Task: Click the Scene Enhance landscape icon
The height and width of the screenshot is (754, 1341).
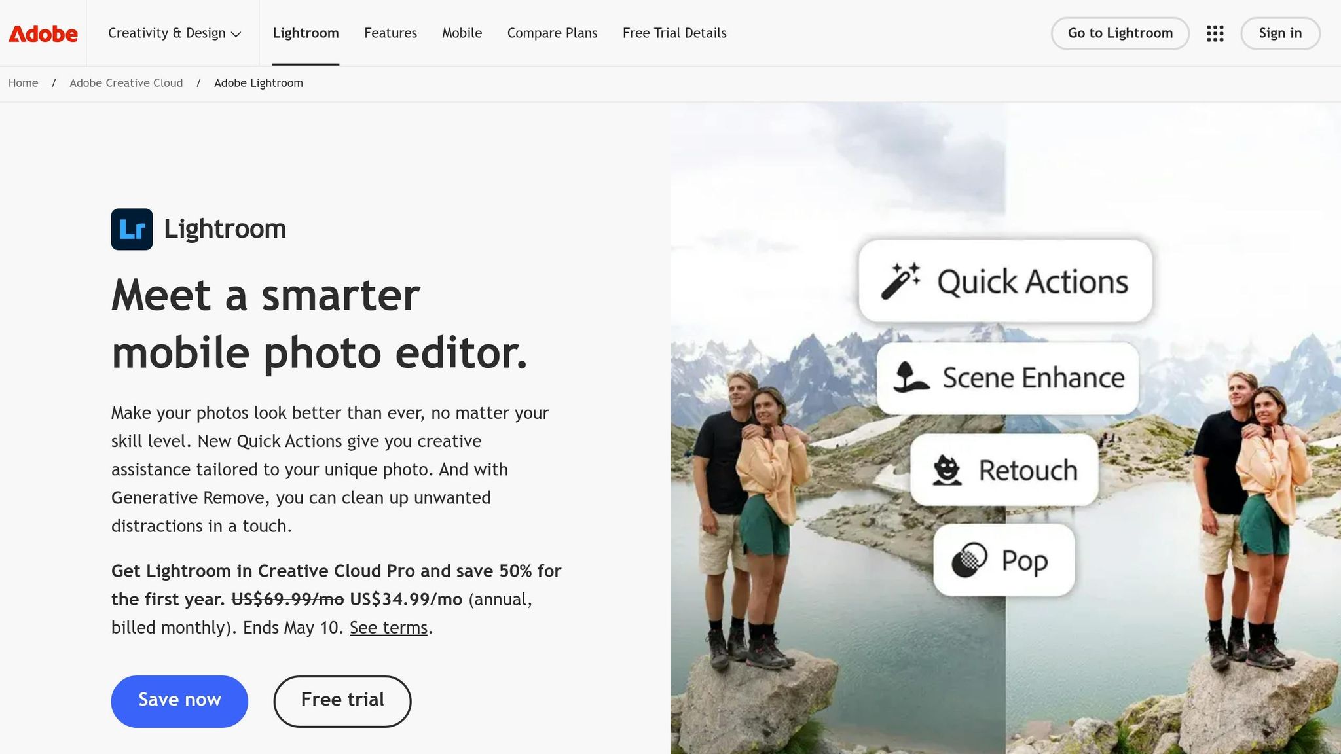Action: [x=911, y=378]
